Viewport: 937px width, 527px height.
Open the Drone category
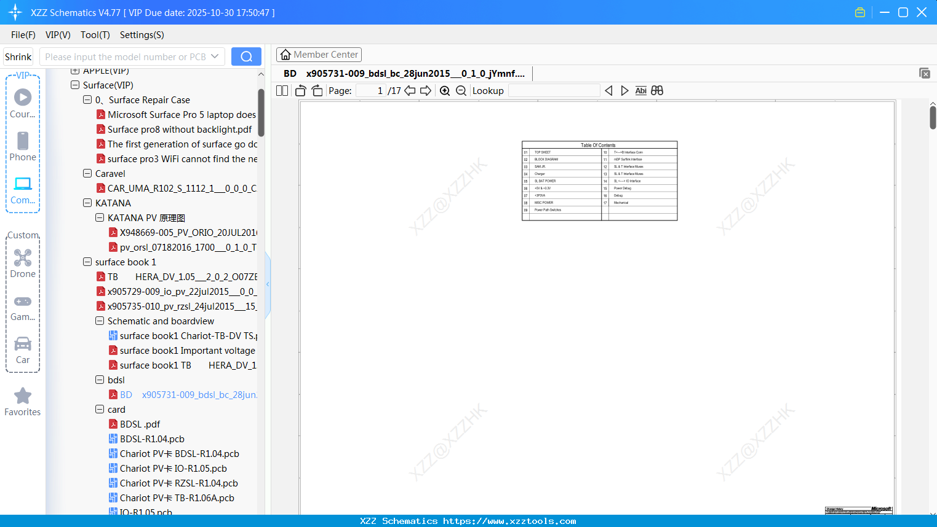(x=23, y=263)
